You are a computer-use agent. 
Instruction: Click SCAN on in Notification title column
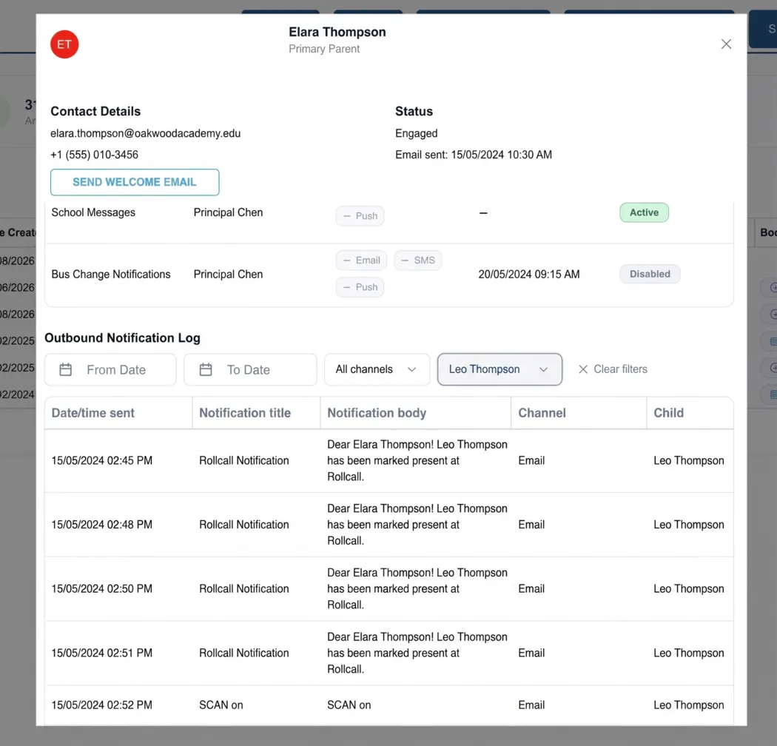[x=221, y=705]
